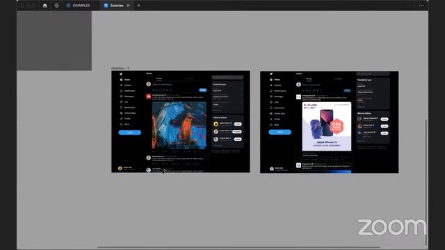445x250 pixels.
Task: Open the three-dot menu in top bar
Action: (x=421, y=6)
